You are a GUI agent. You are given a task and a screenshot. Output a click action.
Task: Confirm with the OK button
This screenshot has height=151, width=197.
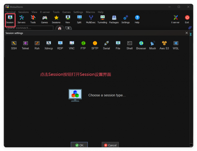79,145
